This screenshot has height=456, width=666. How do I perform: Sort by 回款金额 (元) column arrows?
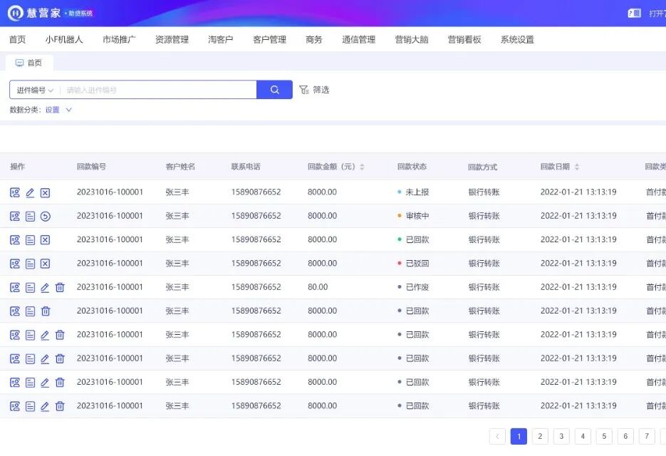(x=362, y=167)
